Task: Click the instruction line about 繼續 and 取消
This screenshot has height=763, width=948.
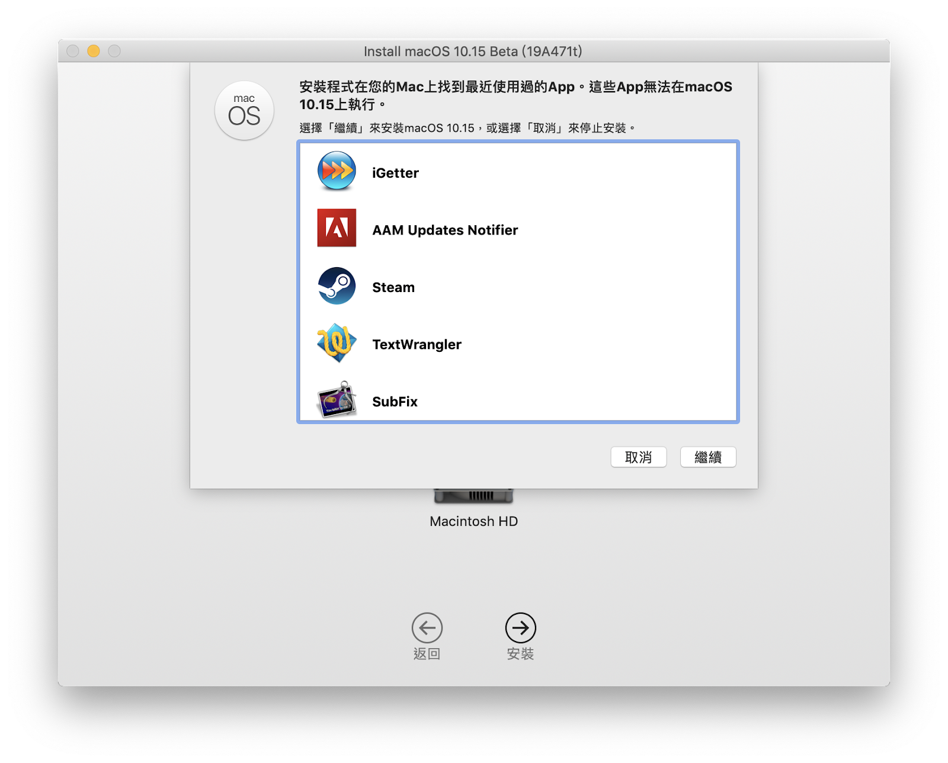Action: 467,128
